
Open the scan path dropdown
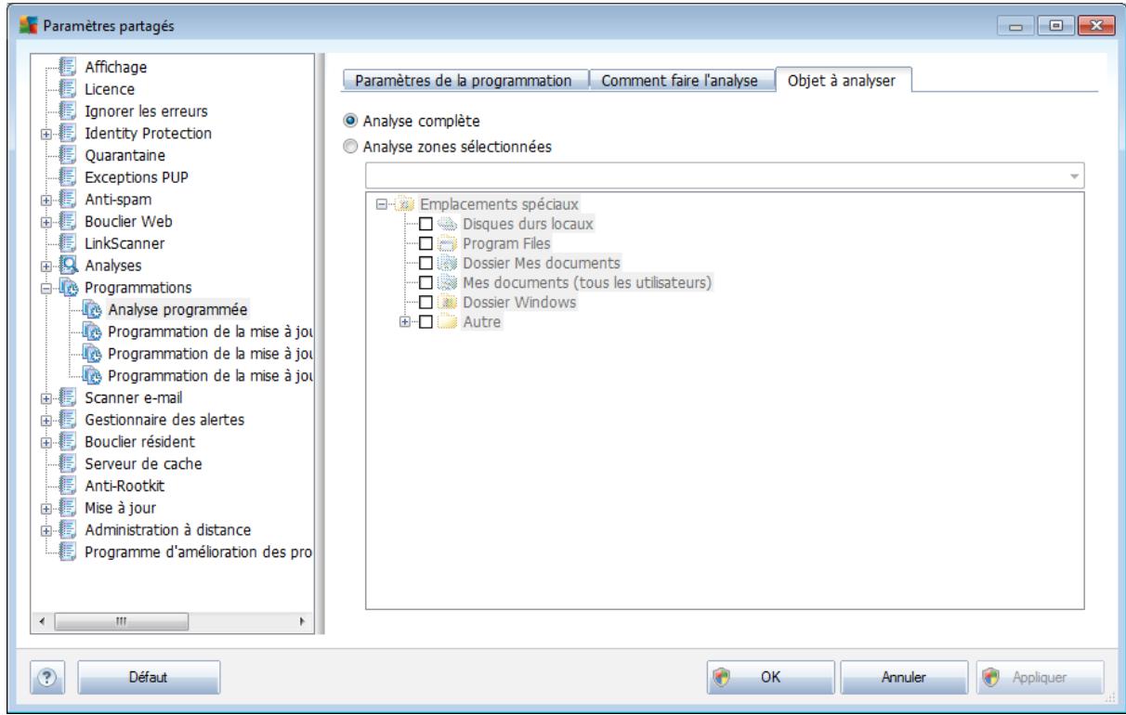(1075, 175)
